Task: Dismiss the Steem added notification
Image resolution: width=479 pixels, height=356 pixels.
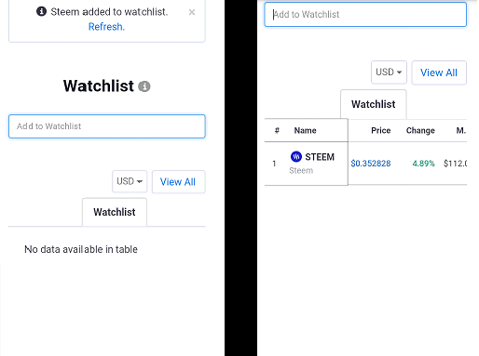Action: (192, 12)
